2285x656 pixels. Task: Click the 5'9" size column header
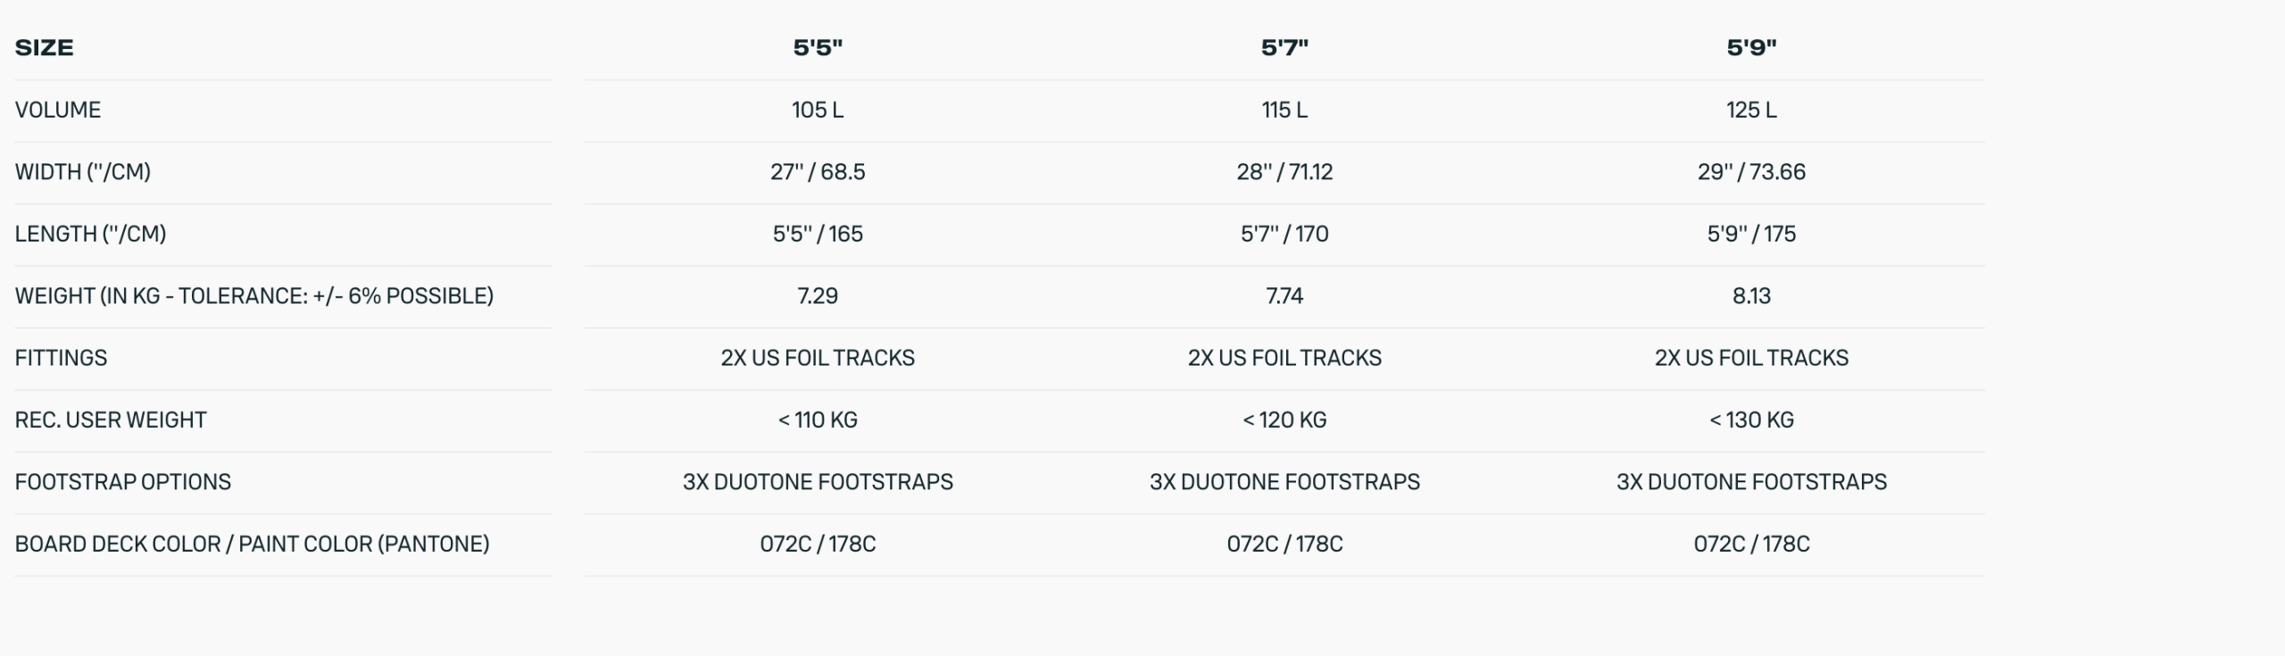(x=1751, y=47)
